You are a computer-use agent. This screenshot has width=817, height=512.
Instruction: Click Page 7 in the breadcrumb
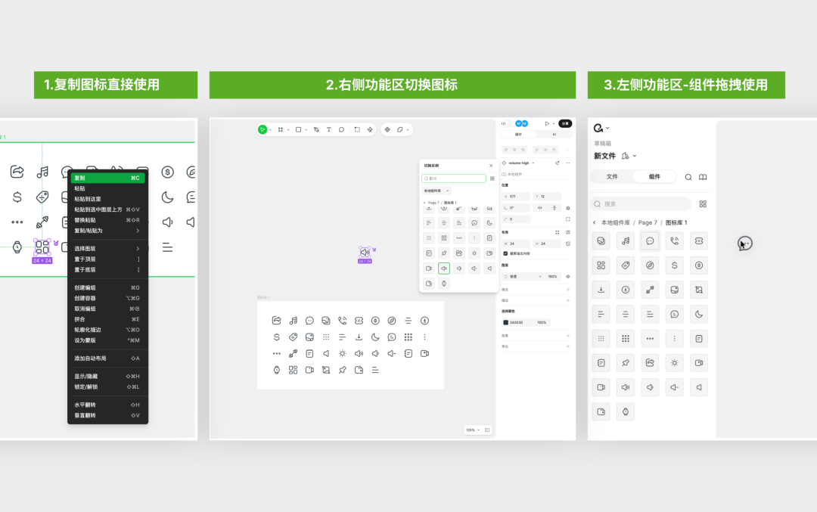(648, 222)
